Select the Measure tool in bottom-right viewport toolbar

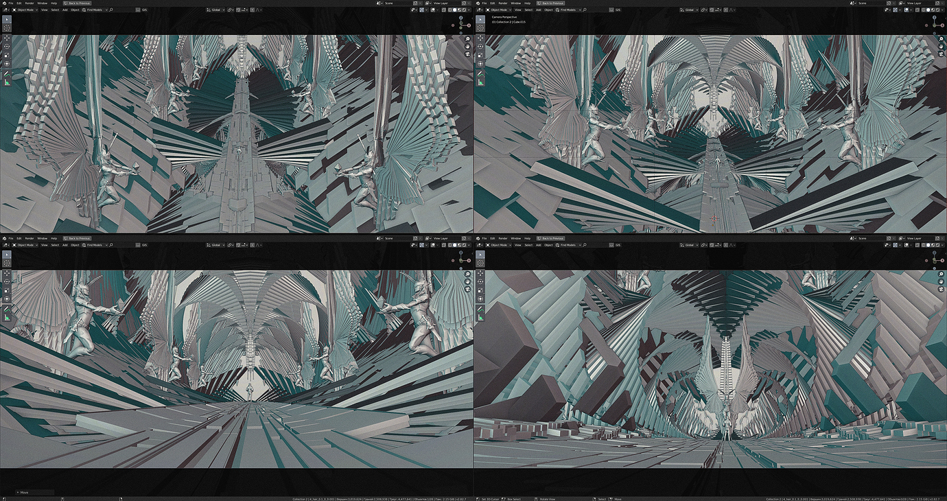480,318
